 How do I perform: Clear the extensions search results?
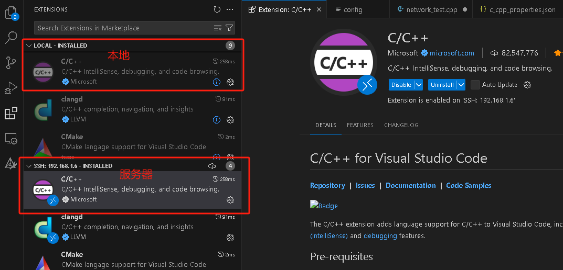click(x=218, y=28)
